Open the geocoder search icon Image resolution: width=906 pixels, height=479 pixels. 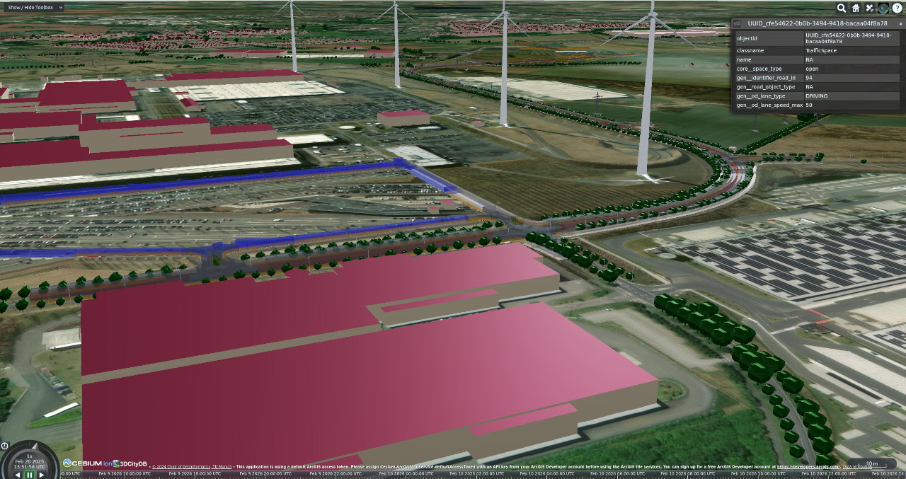(842, 8)
